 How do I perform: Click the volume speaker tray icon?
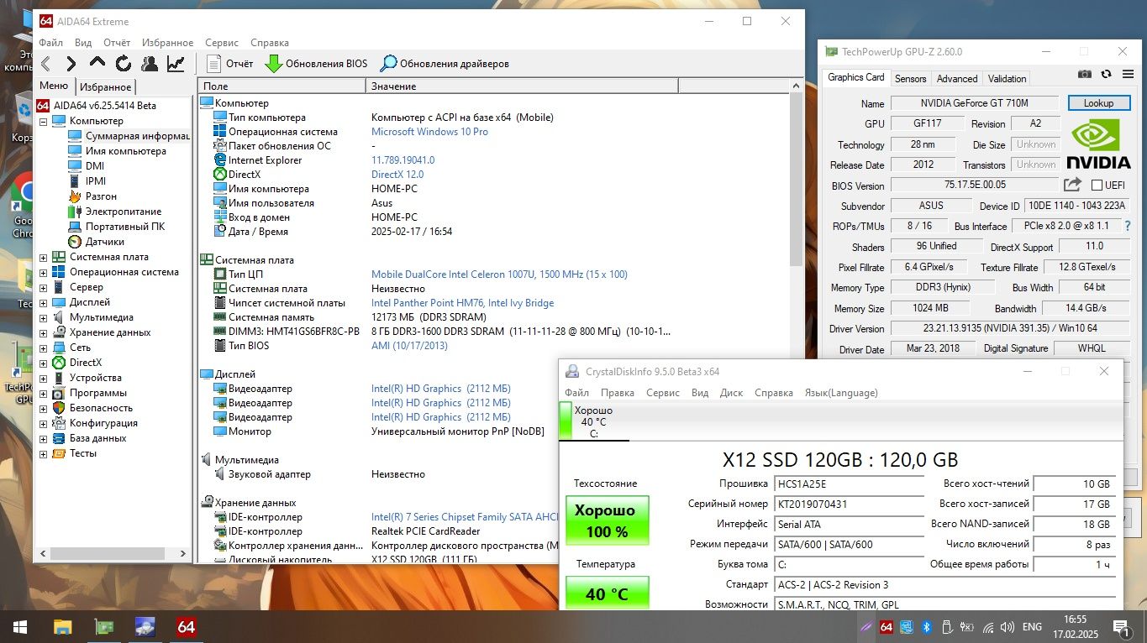pyautogui.click(x=1008, y=626)
